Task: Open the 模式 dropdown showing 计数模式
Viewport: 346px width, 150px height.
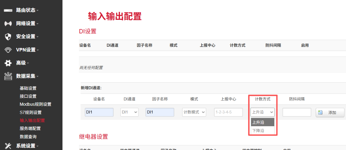Action: point(194,112)
